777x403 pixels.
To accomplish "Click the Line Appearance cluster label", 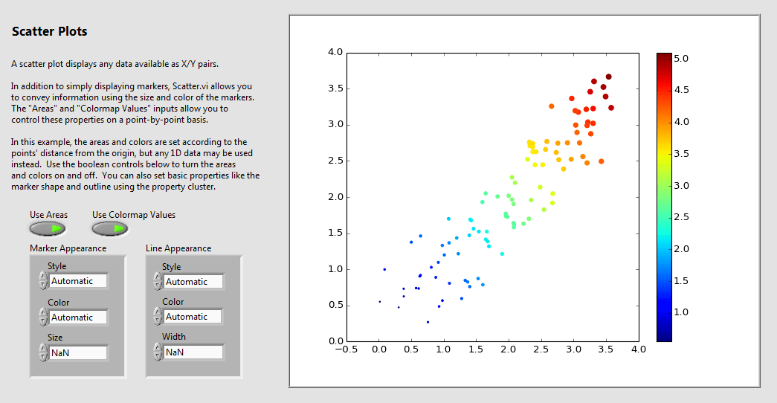I will (178, 248).
